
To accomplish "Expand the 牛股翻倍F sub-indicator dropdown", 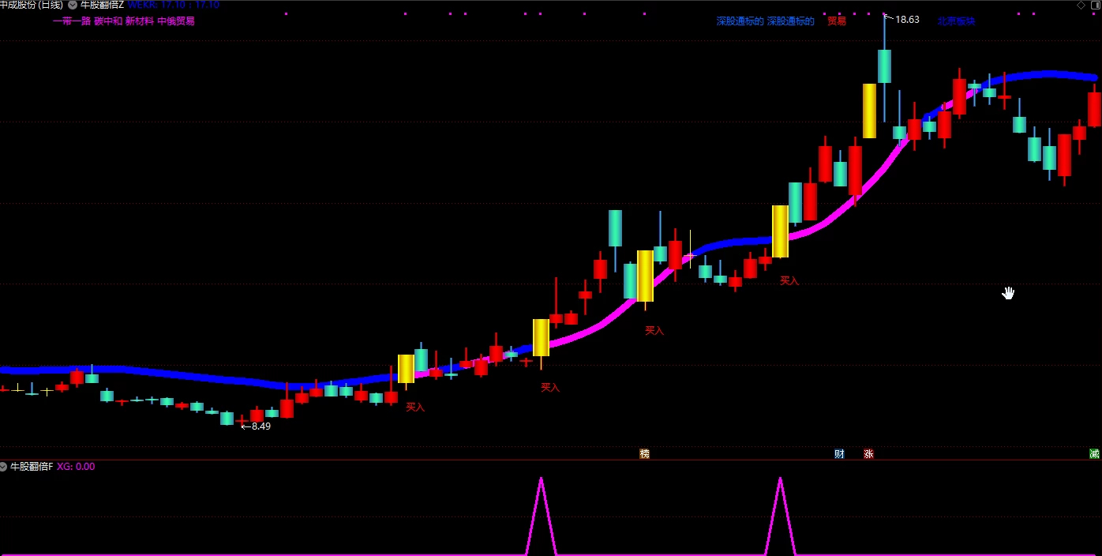I will (4, 467).
